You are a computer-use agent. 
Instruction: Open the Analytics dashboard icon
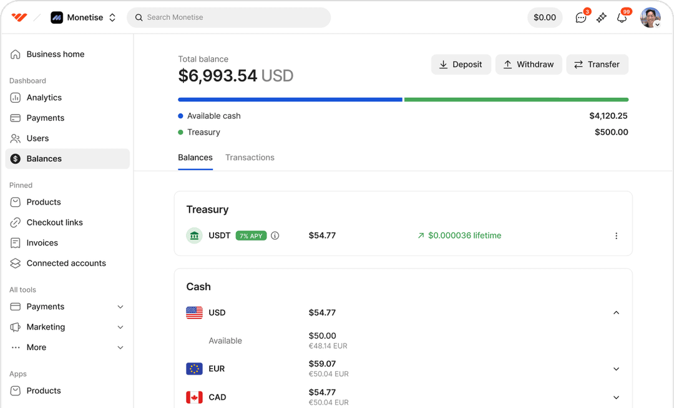click(14, 97)
